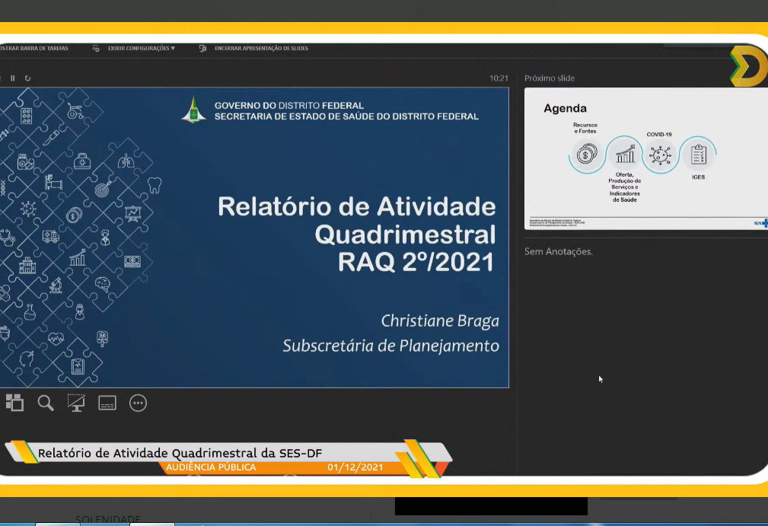Restart the presentation timer

pyautogui.click(x=28, y=78)
